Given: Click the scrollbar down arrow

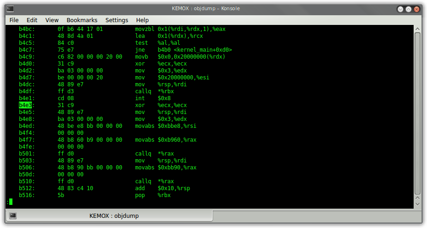Looking at the screenshot, I should pyautogui.click(x=417, y=204).
